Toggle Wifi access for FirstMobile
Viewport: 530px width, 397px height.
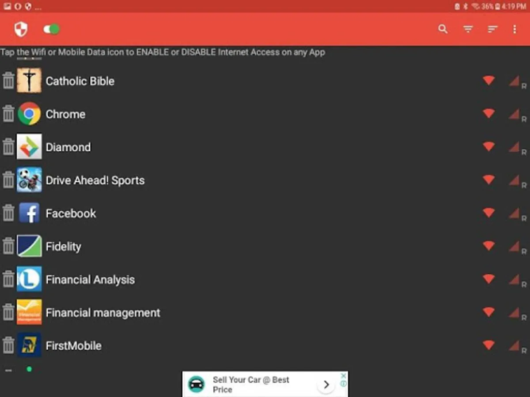tap(488, 345)
